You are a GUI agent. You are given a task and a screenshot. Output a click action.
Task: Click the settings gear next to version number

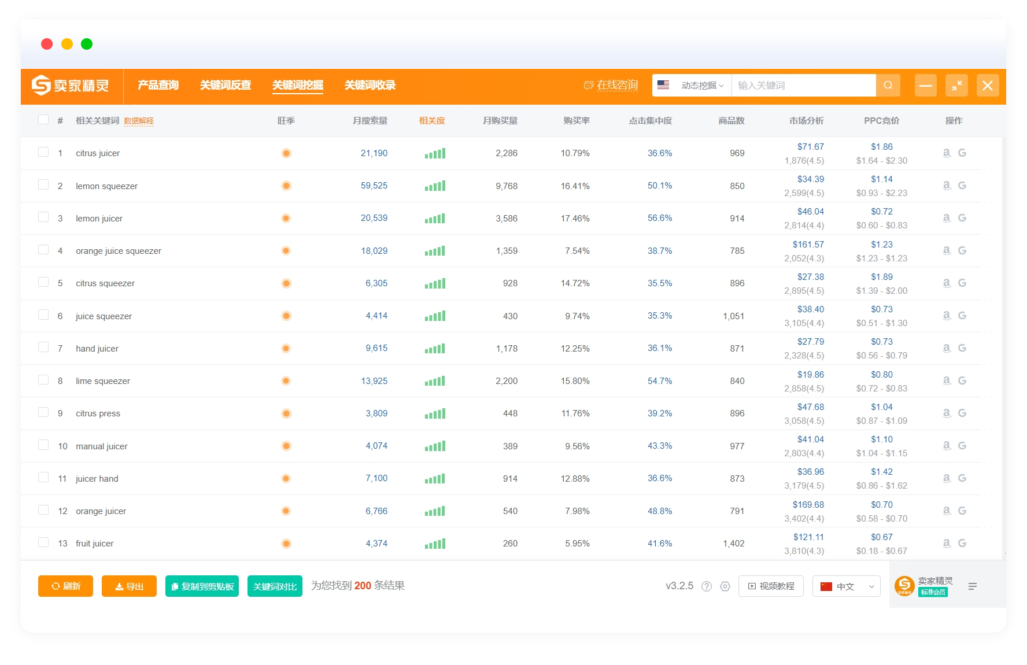point(725,586)
